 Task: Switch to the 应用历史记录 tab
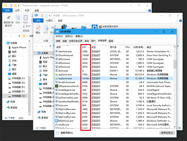[75, 41]
